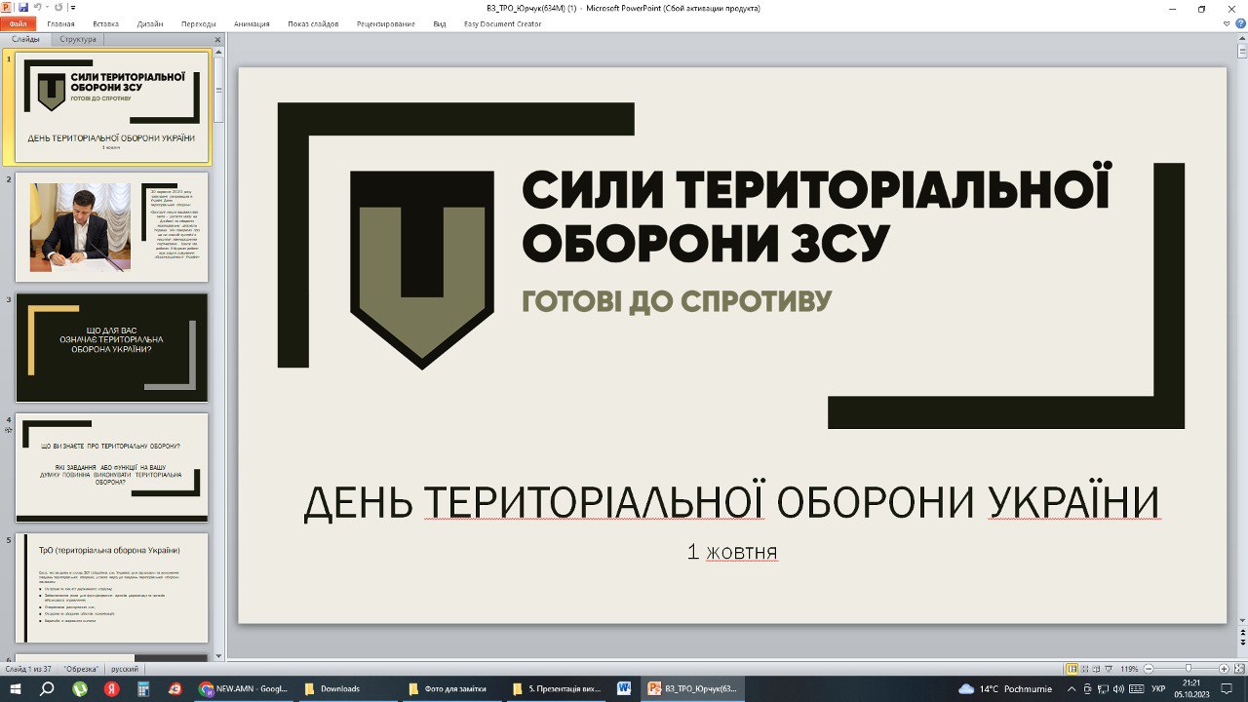Switch to Slide Sorter view icon
Viewport: 1248px width, 702px height.
[1086, 669]
